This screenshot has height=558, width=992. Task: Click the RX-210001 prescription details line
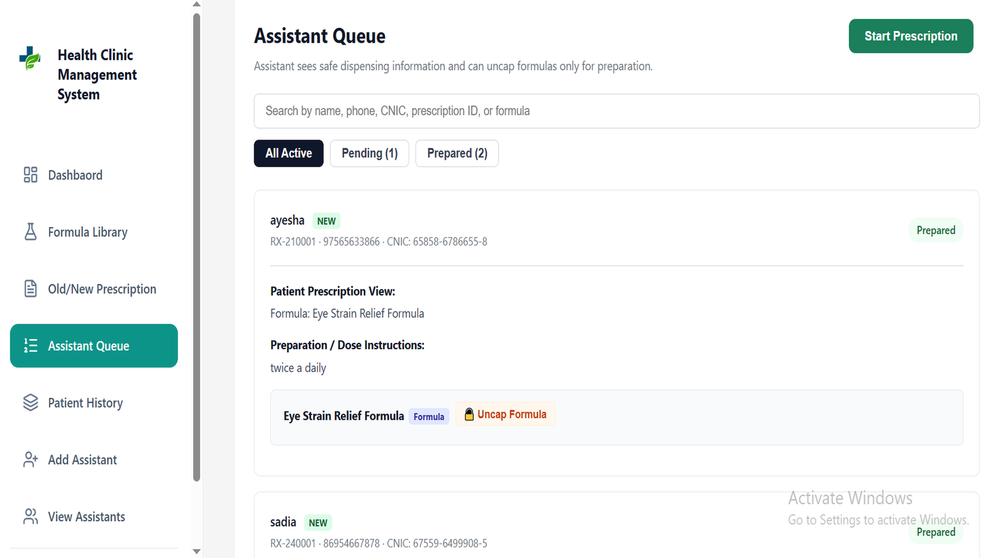coord(379,242)
